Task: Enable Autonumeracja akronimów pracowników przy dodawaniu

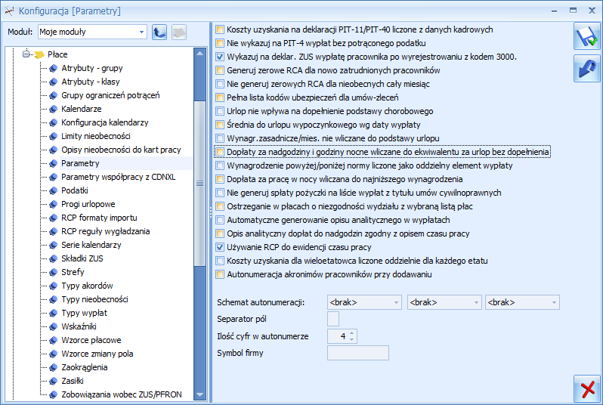Action: tap(220, 274)
